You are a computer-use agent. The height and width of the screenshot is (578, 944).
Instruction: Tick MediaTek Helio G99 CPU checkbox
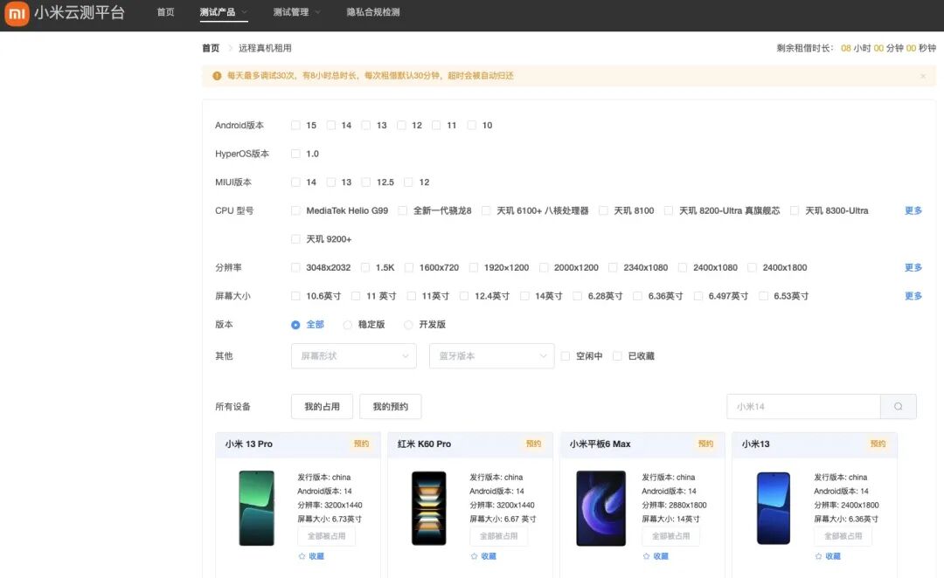295,210
